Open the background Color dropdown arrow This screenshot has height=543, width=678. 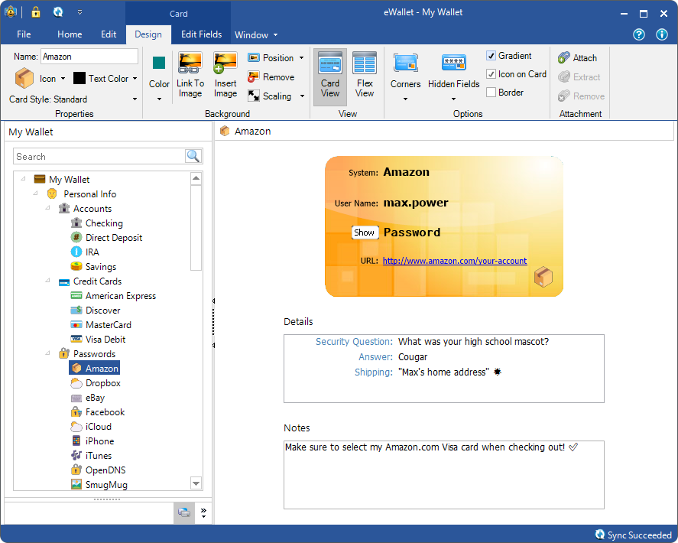click(159, 99)
